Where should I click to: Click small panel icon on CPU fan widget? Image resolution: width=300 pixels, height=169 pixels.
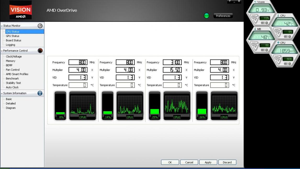click(286, 64)
